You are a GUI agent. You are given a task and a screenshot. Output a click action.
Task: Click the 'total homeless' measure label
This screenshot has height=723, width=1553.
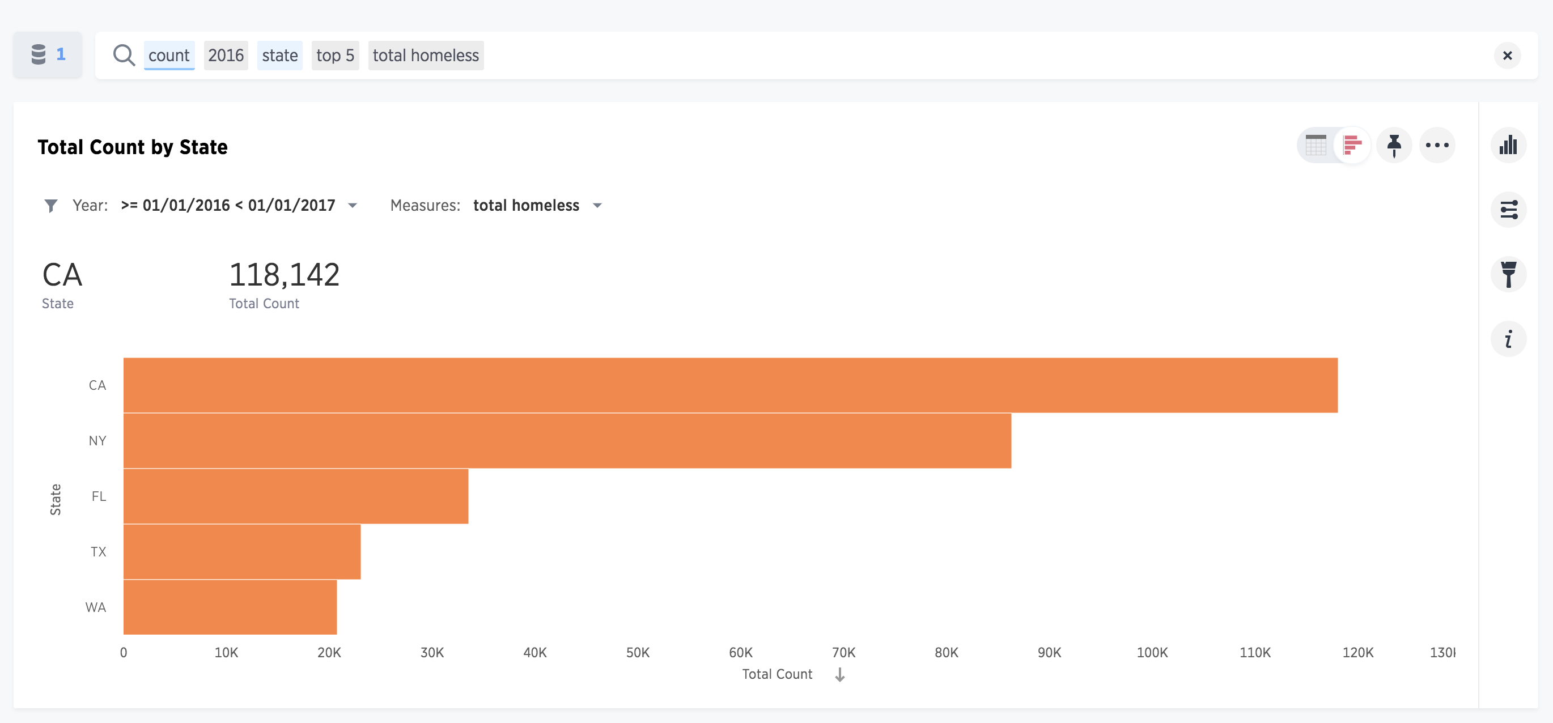point(527,206)
